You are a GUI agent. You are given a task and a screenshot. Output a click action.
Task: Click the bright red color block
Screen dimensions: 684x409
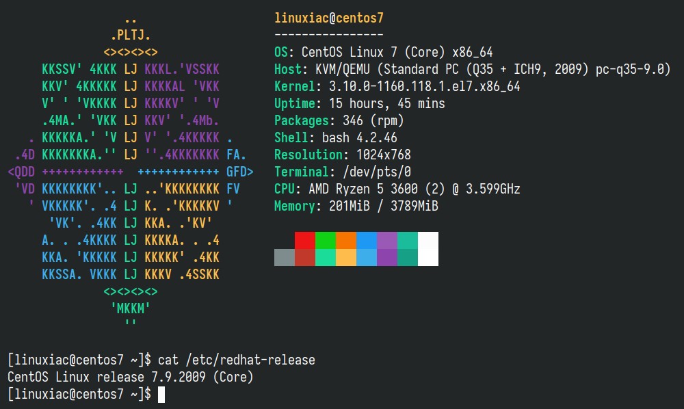305,240
